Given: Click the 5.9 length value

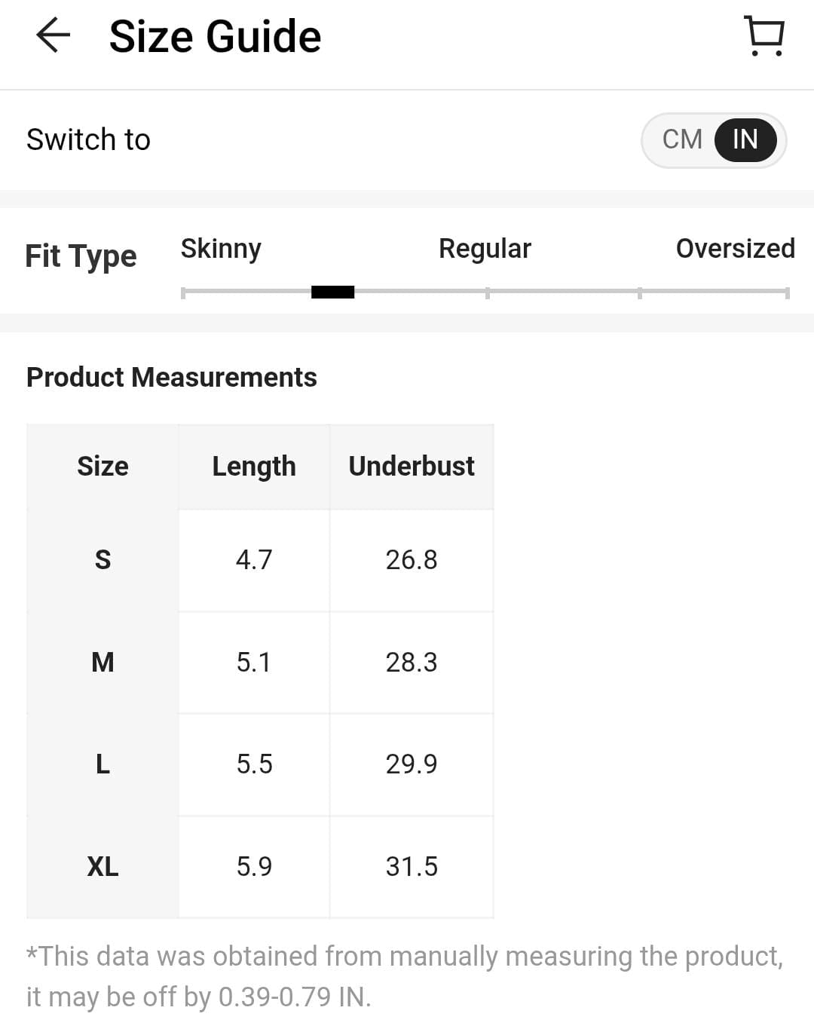Looking at the screenshot, I should [x=254, y=866].
